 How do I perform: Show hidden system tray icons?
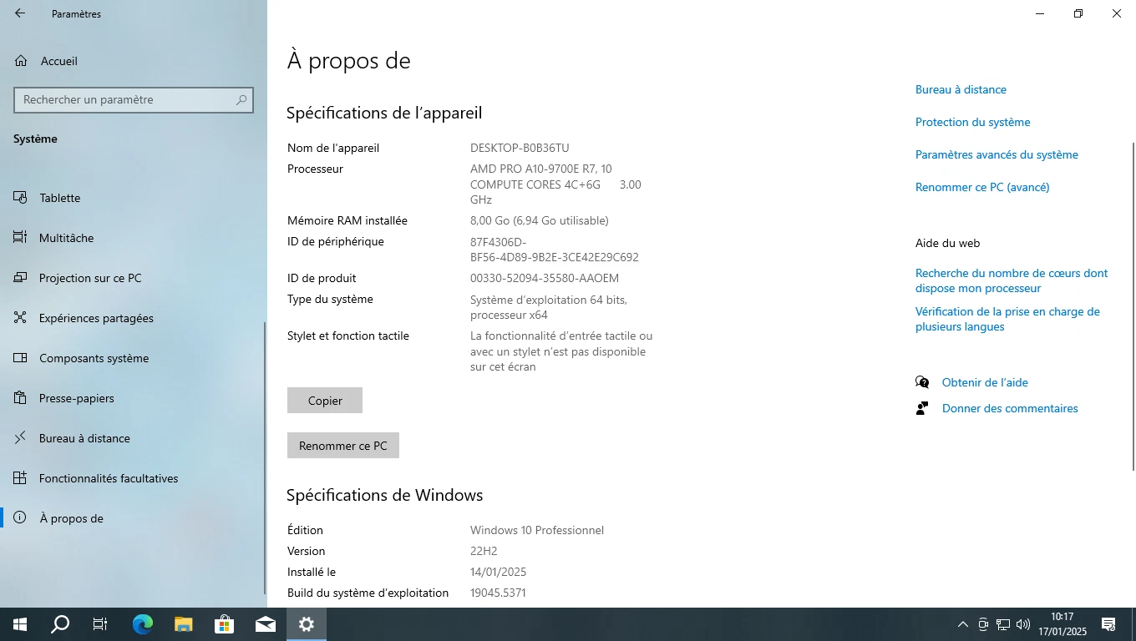tap(963, 624)
